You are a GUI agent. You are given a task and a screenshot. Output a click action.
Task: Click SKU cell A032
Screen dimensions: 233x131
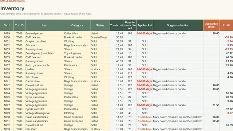[x=7, y=45]
